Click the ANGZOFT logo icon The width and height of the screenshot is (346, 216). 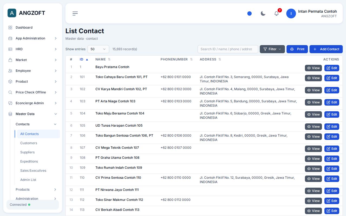tap(12, 13)
